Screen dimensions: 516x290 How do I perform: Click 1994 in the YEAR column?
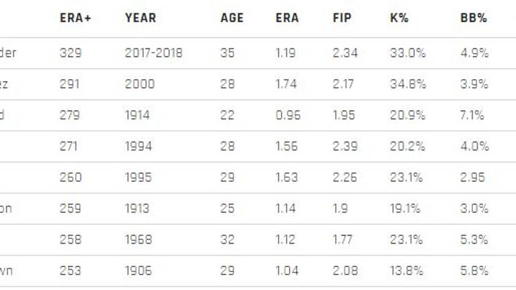coord(138,146)
